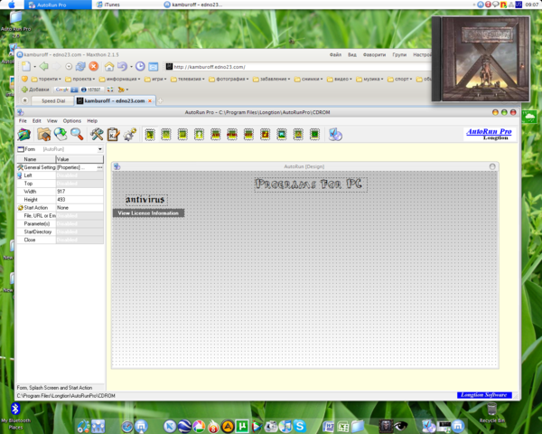The image size is (542, 434).
Task: Open Google Earth from the dock
Action: pyautogui.click(x=184, y=426)
